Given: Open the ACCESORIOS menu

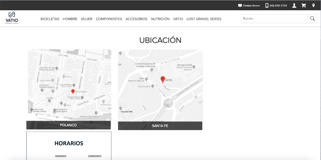Looking at the screenshot, I should 136,19.
